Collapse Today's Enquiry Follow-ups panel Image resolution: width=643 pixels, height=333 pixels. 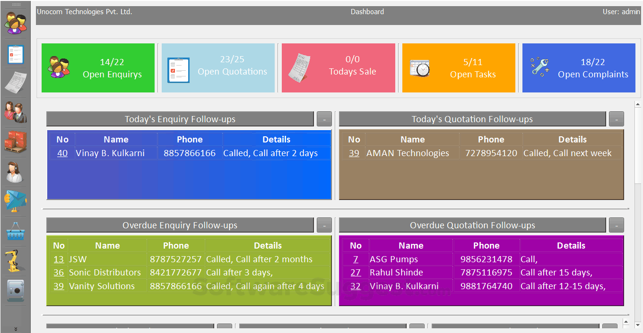coord(324,119)
